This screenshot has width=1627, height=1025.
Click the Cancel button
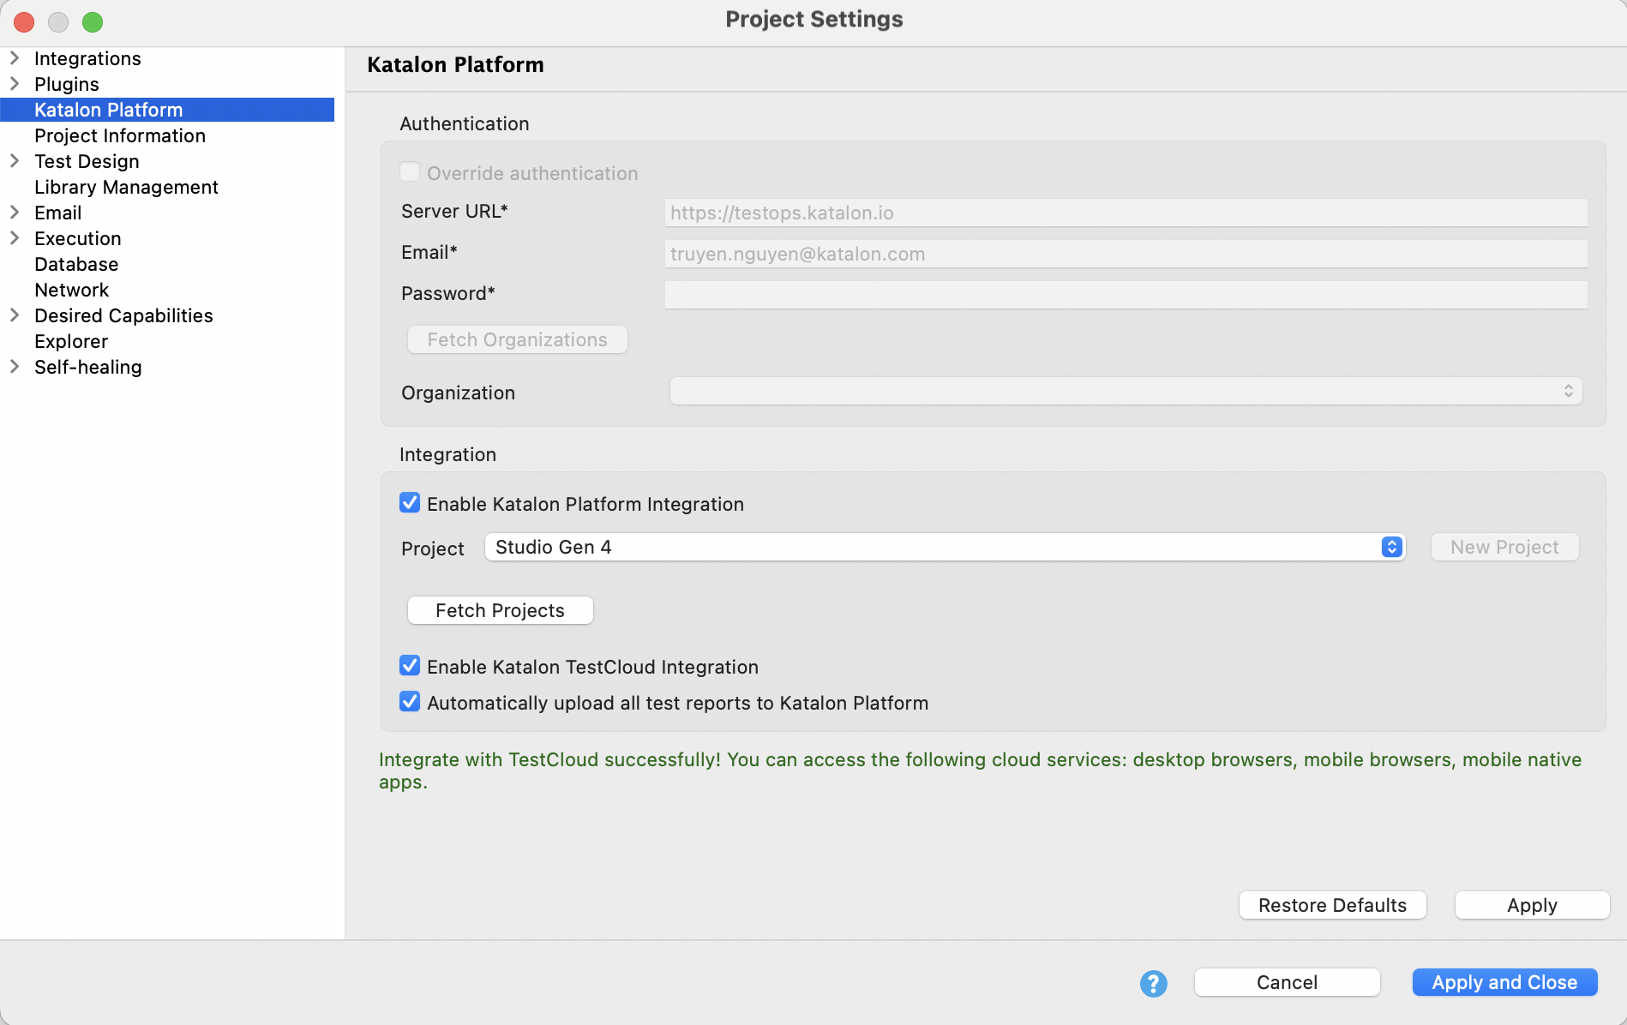click(1287, 982)
